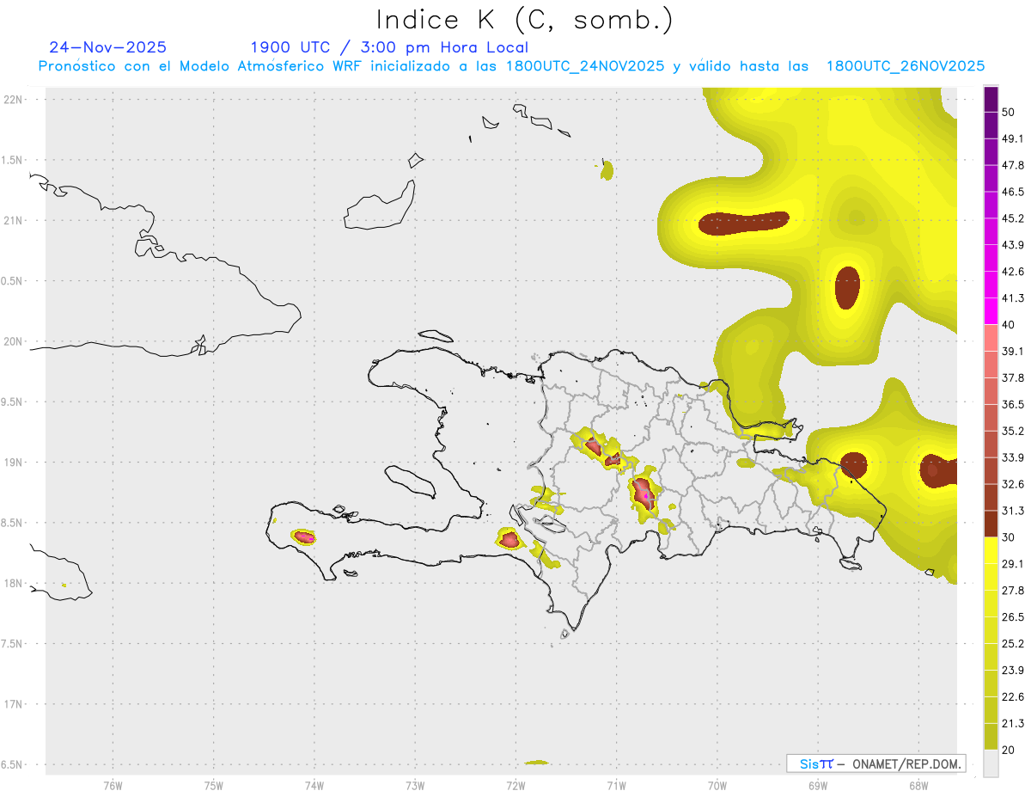Pick the bright yellow swatch between 29.1 and 30
This screenshot has height=797, width=1031.
[x=991, y=551]
